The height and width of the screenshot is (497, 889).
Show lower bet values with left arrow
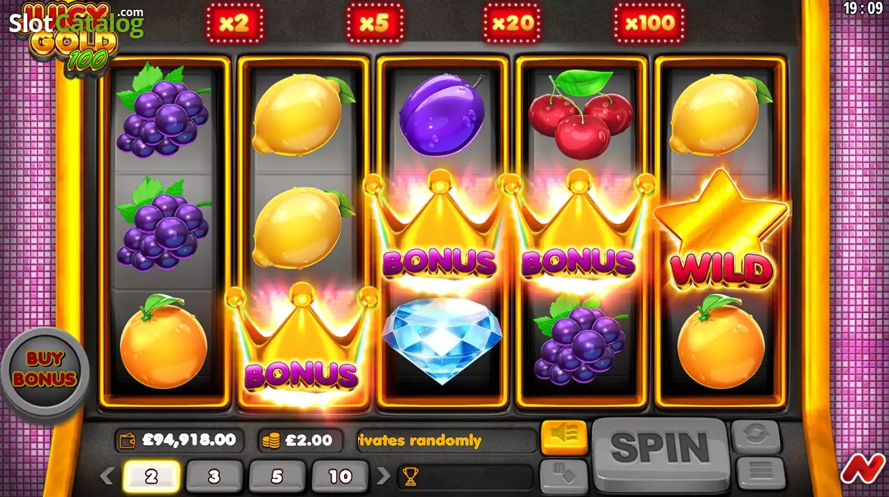106,476
